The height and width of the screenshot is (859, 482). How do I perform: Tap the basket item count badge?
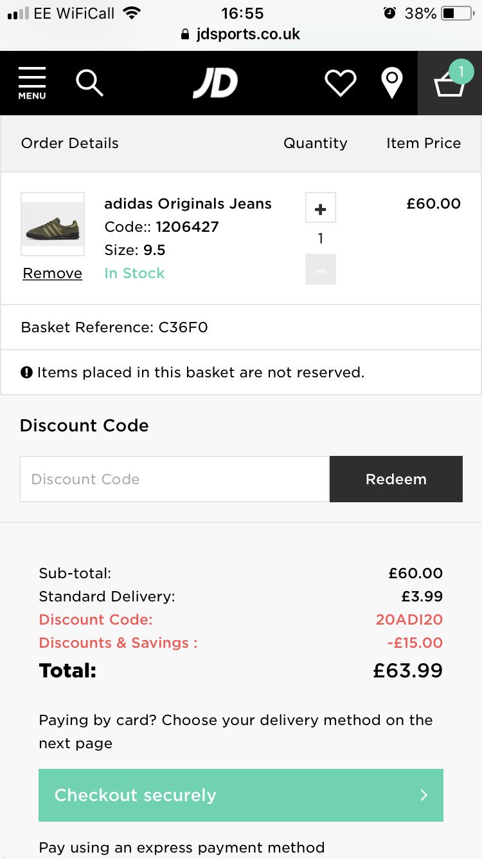click(x=461, y=71)
